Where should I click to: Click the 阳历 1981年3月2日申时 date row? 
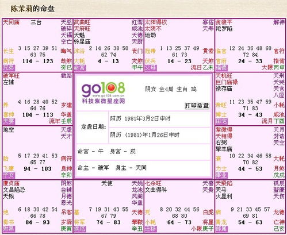click(x=159, y=119)
